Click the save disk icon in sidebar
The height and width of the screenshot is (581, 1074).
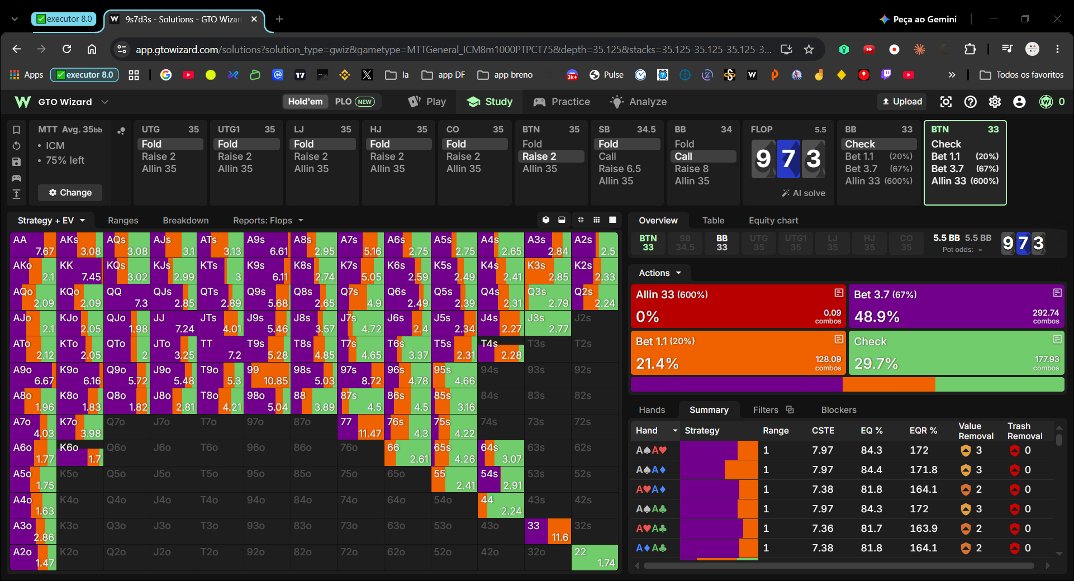coord(16,162)
